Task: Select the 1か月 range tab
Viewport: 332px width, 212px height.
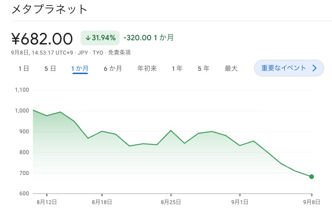Action: 80,69
